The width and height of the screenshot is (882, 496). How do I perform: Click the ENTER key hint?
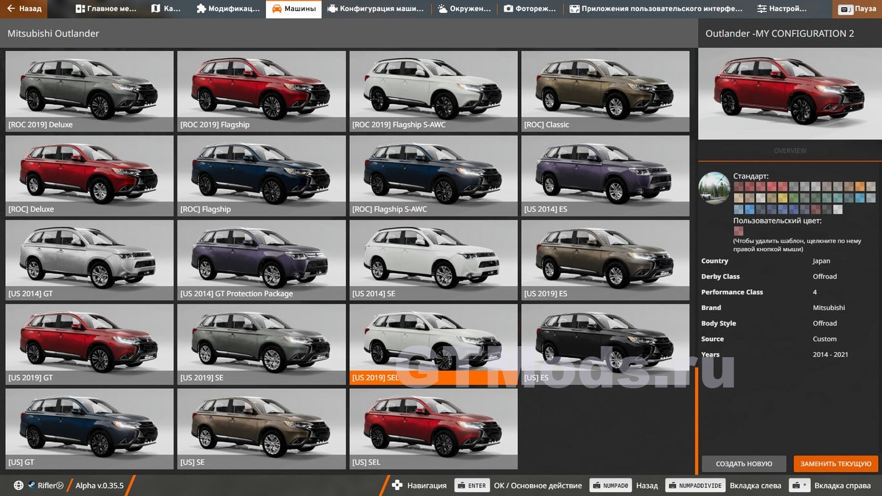(472, 486)
